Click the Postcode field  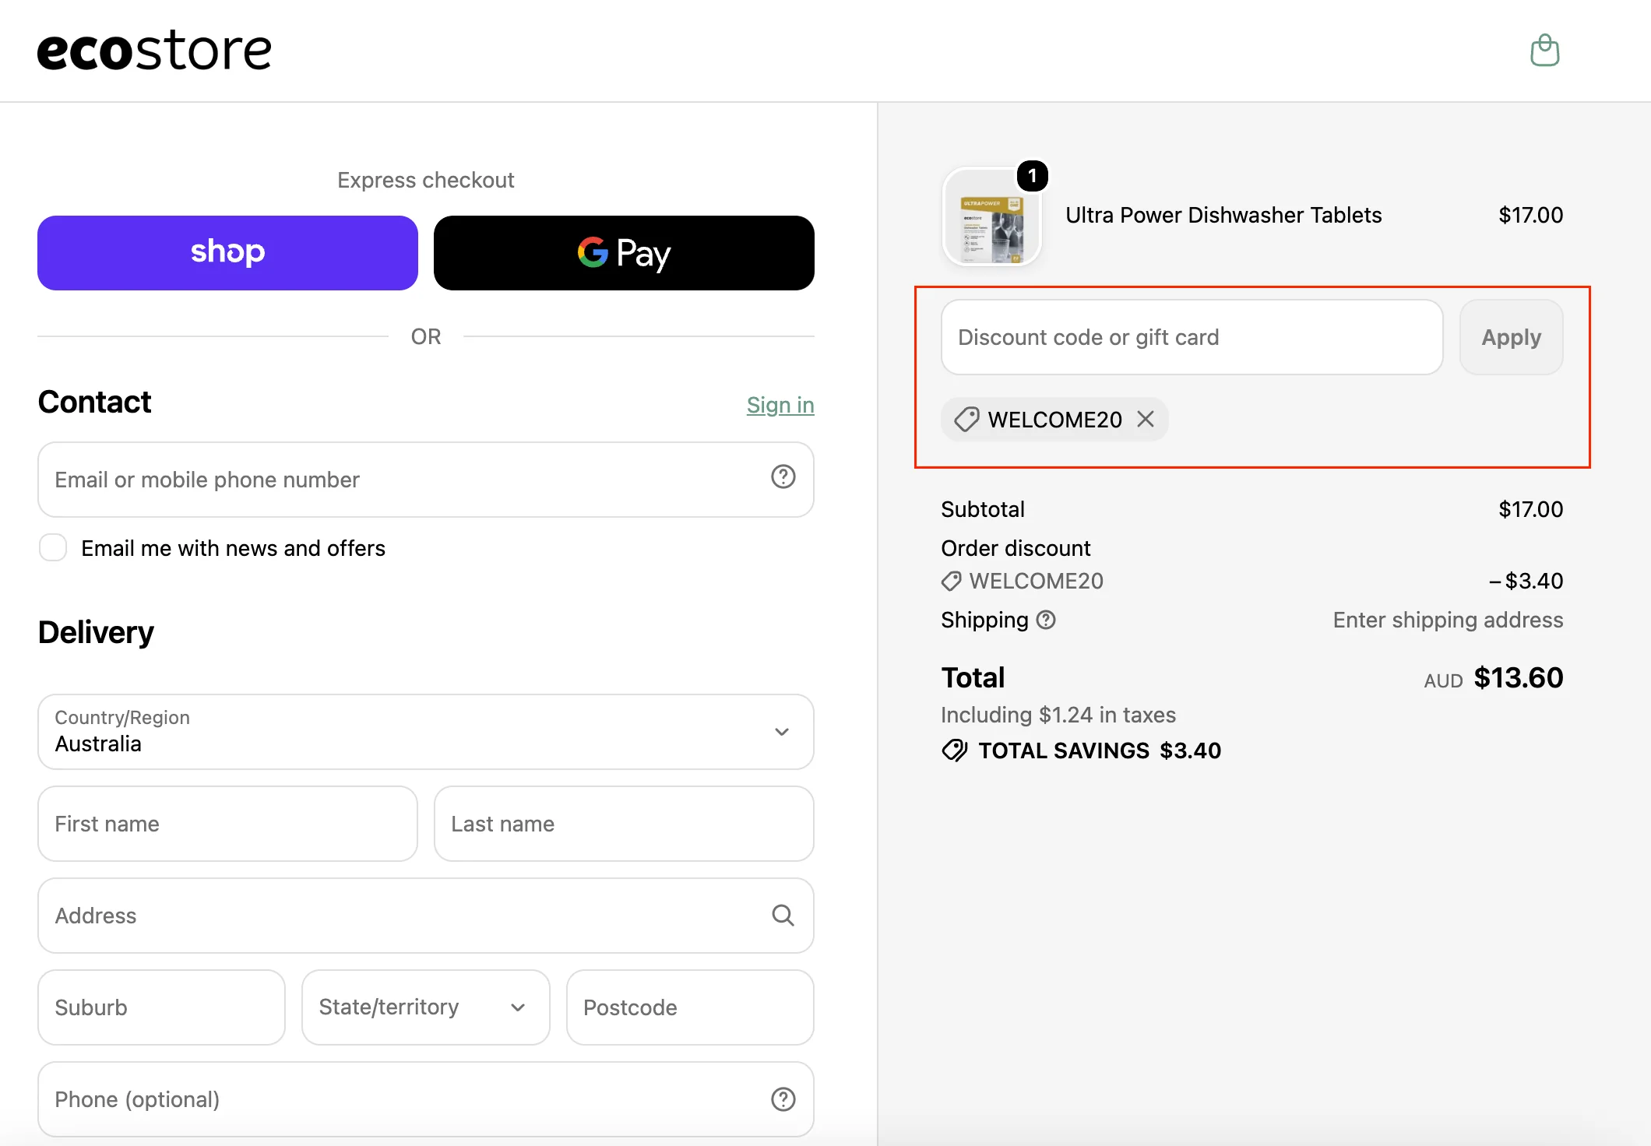click(x=690, y=1007)
